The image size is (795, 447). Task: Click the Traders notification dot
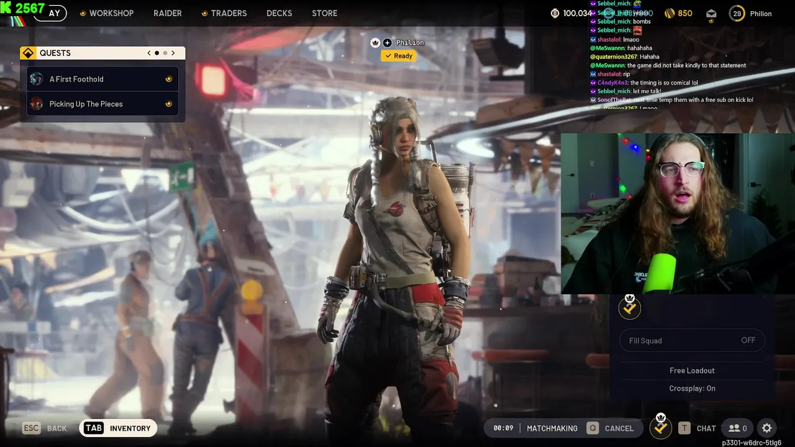[204, 14]
